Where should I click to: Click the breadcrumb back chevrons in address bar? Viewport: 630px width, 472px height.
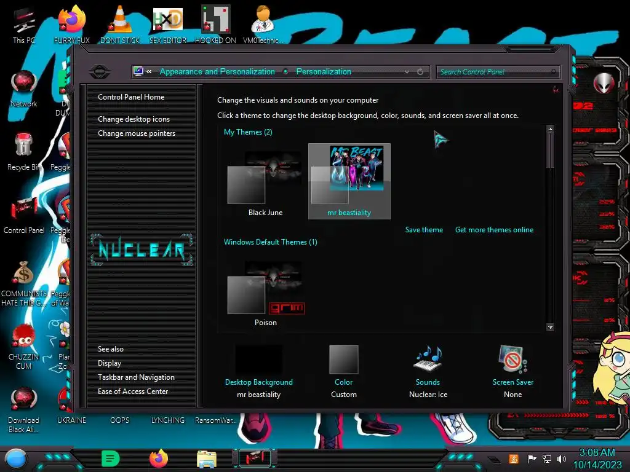coord(149,72)
